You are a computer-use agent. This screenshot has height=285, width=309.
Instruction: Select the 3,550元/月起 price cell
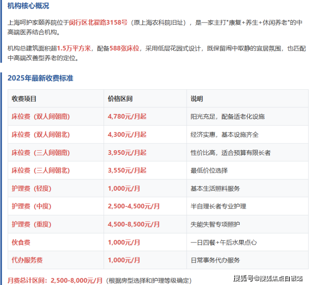pyautogui.click(x=127, y=171)
